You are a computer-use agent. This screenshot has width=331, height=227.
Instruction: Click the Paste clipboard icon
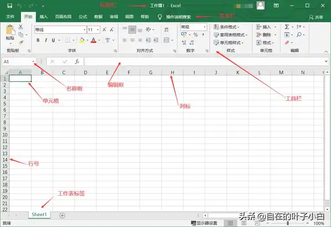pos(10,30)
